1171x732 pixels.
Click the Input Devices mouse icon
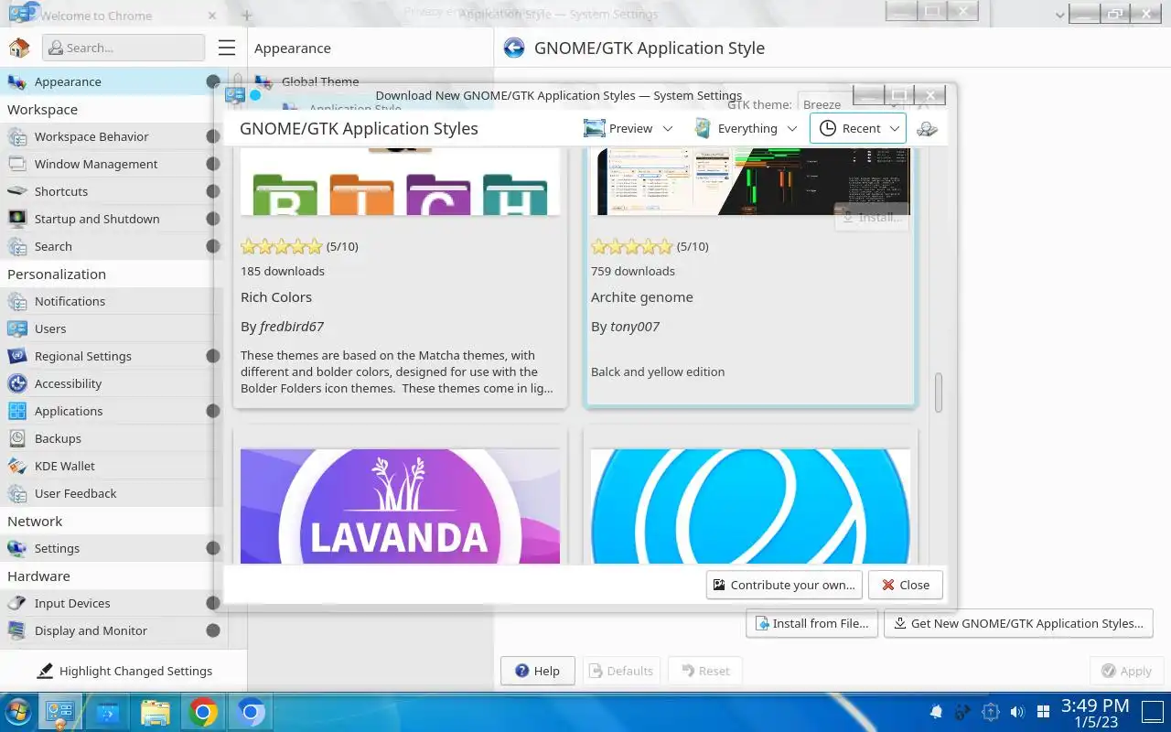pyautogui.click(x=16, y=603)
